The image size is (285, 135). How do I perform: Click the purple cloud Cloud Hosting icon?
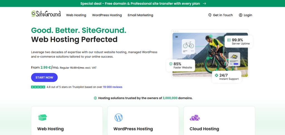click(x=195, y=117)
